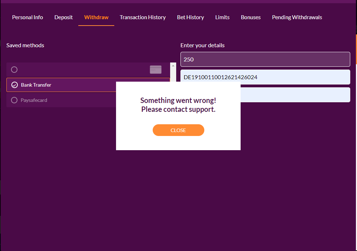Select the Withdraw tab
The height and width of the screenshot is (251, 357).
point(96,17)
